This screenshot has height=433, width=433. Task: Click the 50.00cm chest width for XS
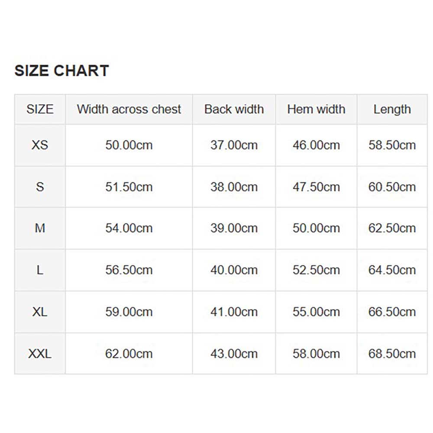pos(129,145)
